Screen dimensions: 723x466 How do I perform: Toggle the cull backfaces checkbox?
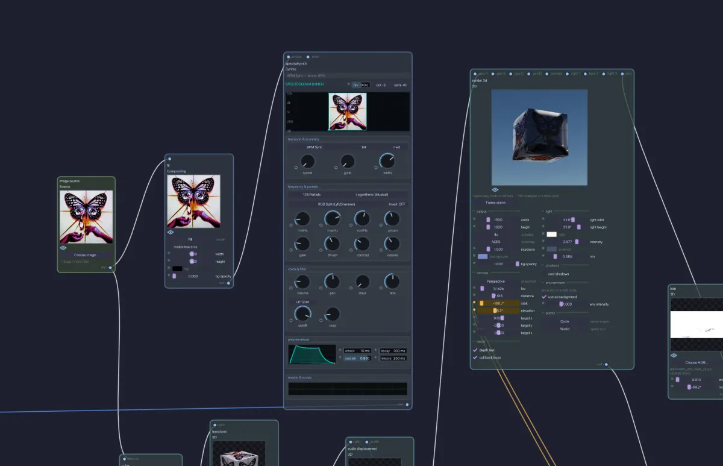tap(475, 357)
